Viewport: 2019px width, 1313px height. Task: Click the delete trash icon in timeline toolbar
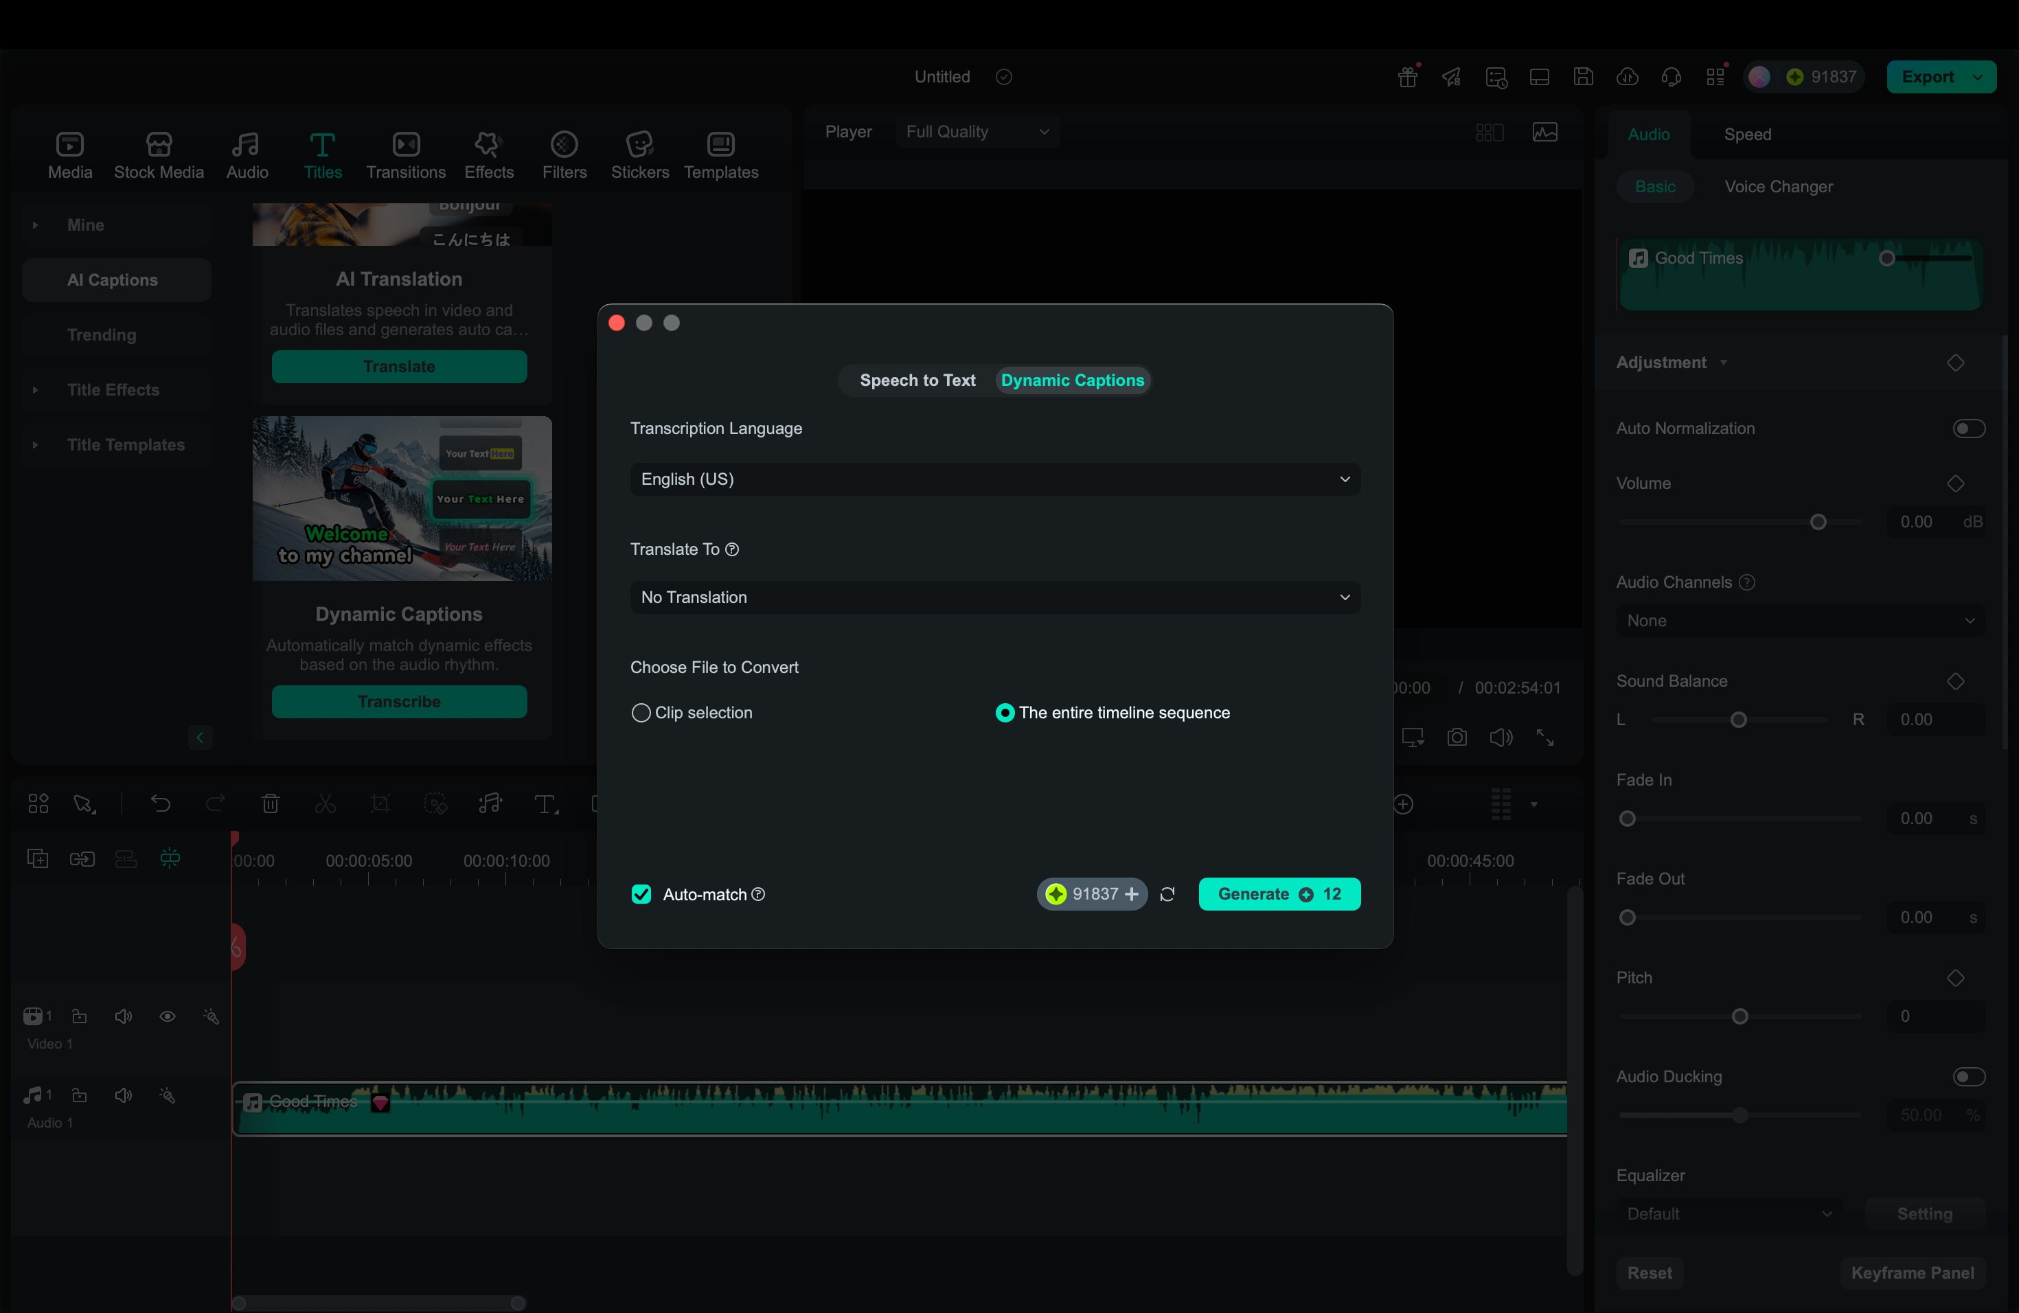click(x=270, y=803)
